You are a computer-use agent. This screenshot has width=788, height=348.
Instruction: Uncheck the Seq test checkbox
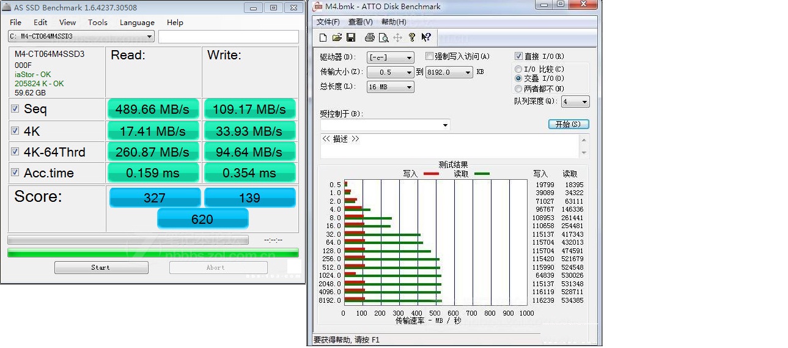(x=15, y=109)
